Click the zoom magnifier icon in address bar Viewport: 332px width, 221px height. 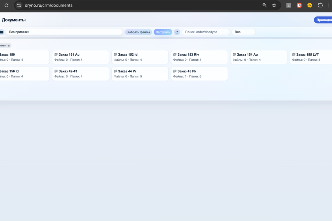pyautogui.click(x=264, y=5)
